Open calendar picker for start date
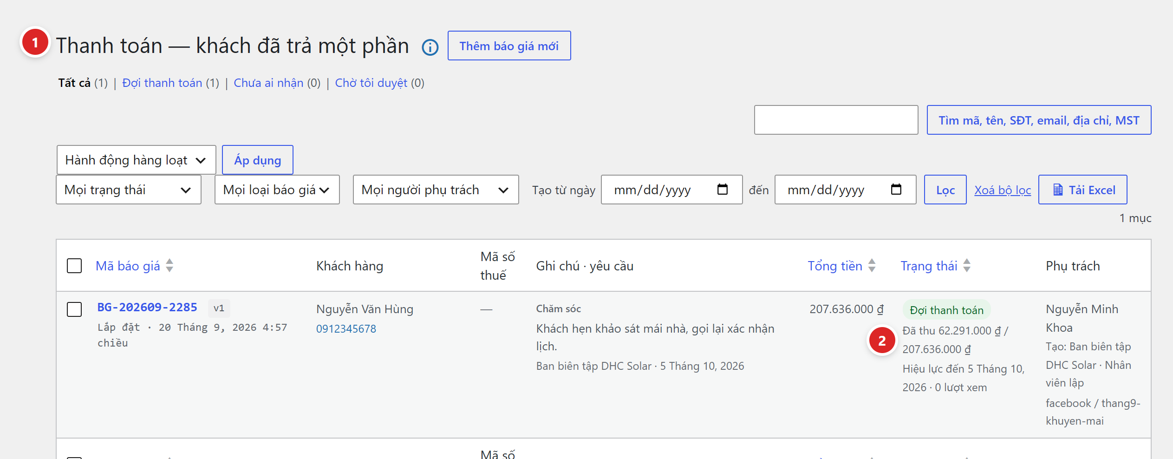This screenshot has width=1173, height=459. click(x=723, y=189)
